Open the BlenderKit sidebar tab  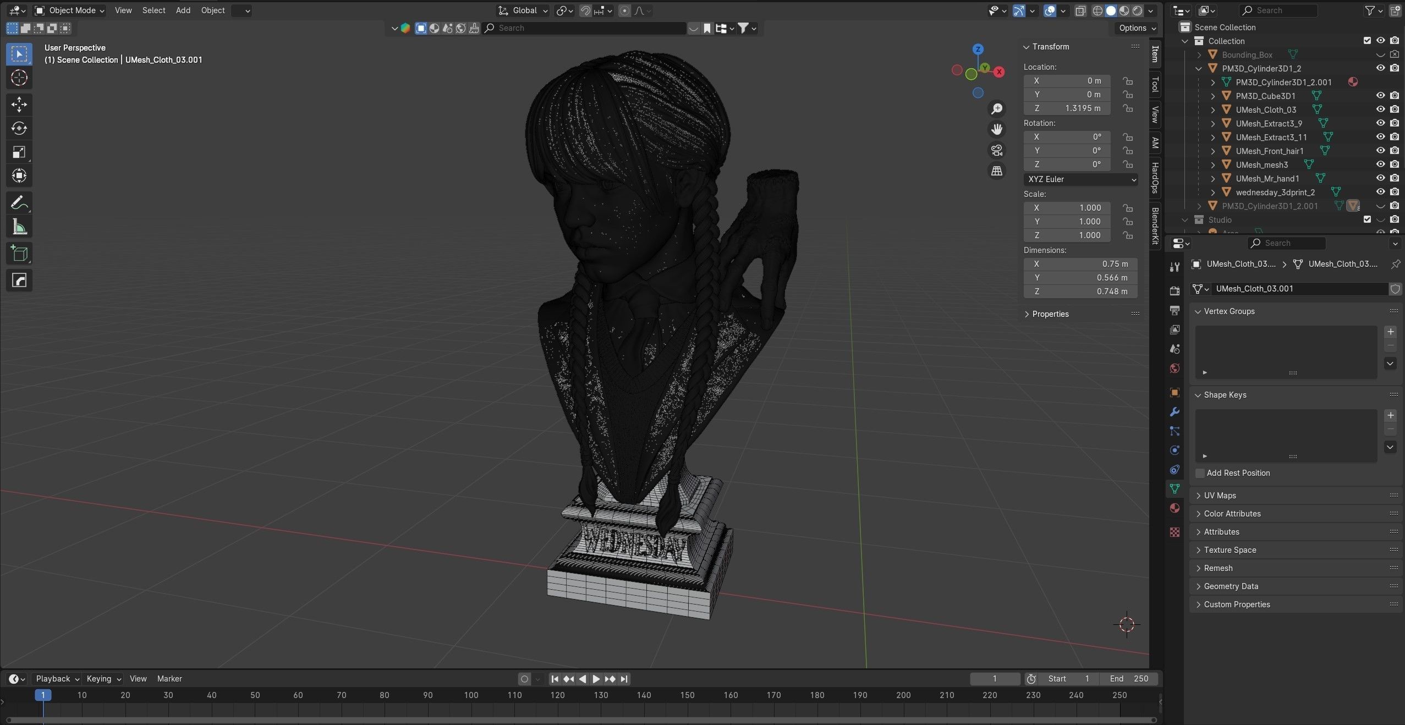1155,226
